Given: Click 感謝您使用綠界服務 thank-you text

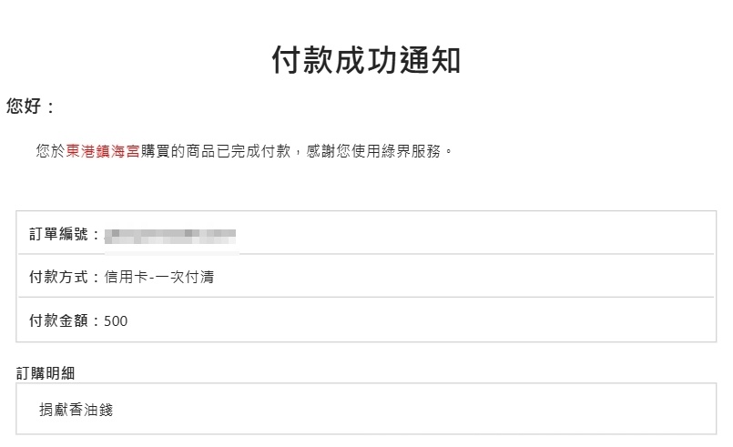Looking at the screenshot, I should click(x=373, y=151).
